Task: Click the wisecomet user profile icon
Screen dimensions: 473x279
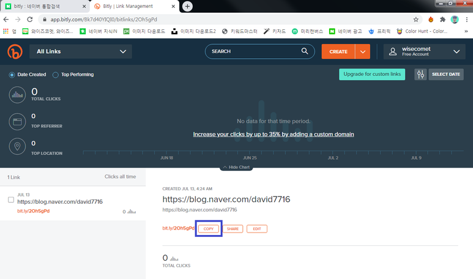Action: click(393, 51)
